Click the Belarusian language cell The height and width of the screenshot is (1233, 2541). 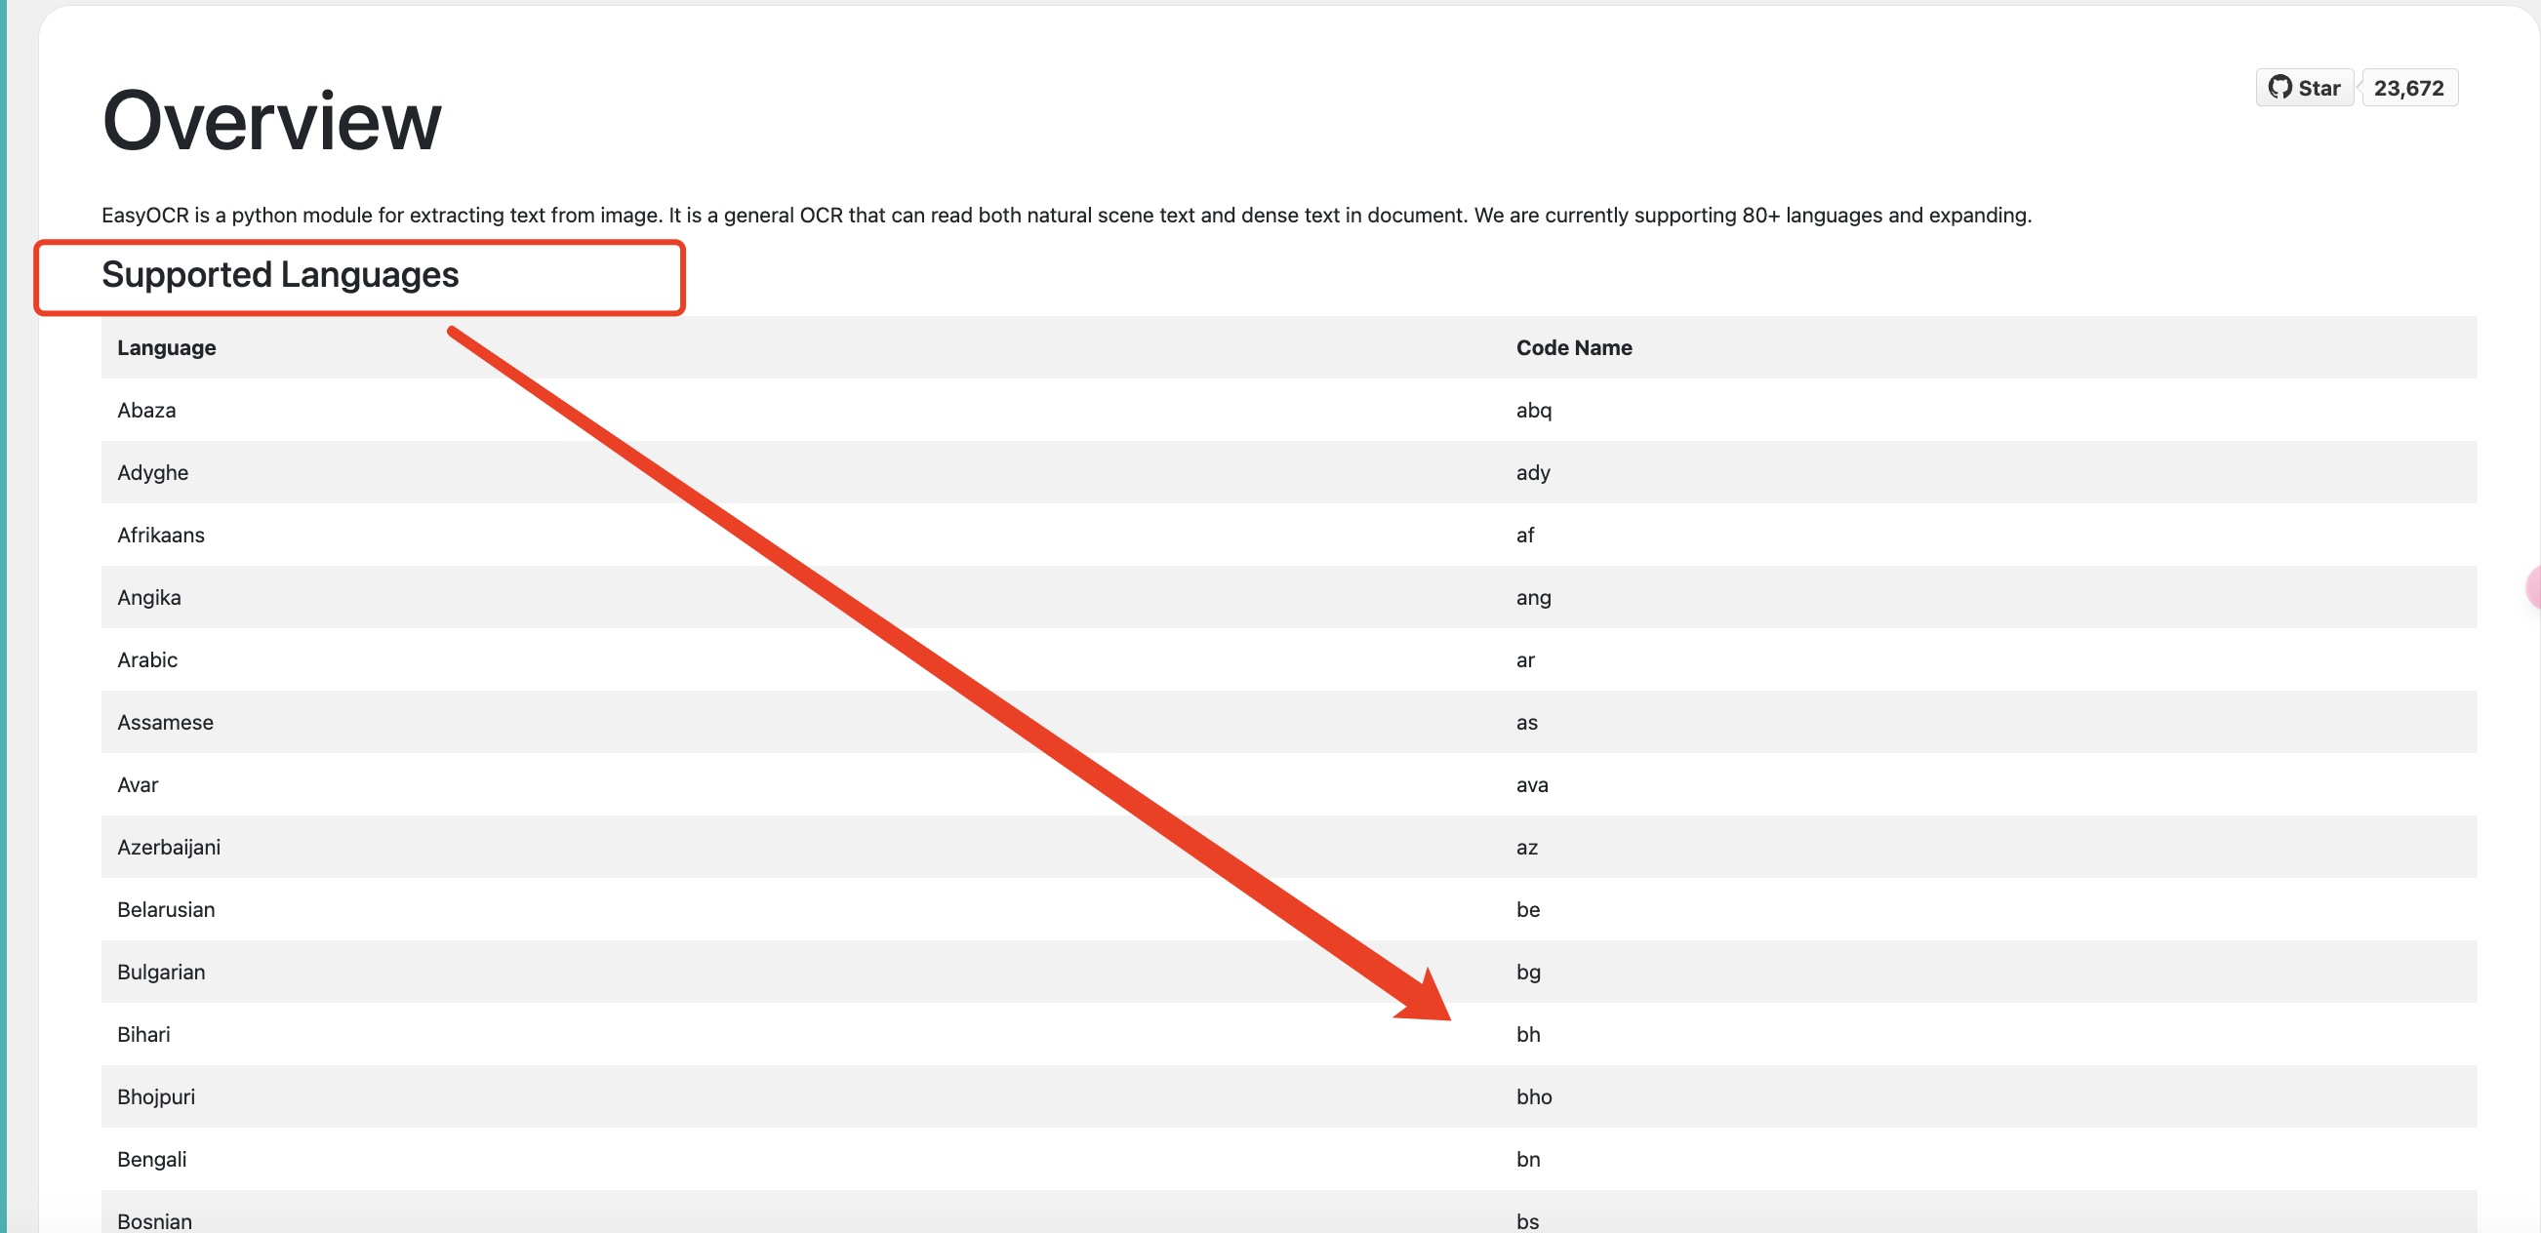166,909
